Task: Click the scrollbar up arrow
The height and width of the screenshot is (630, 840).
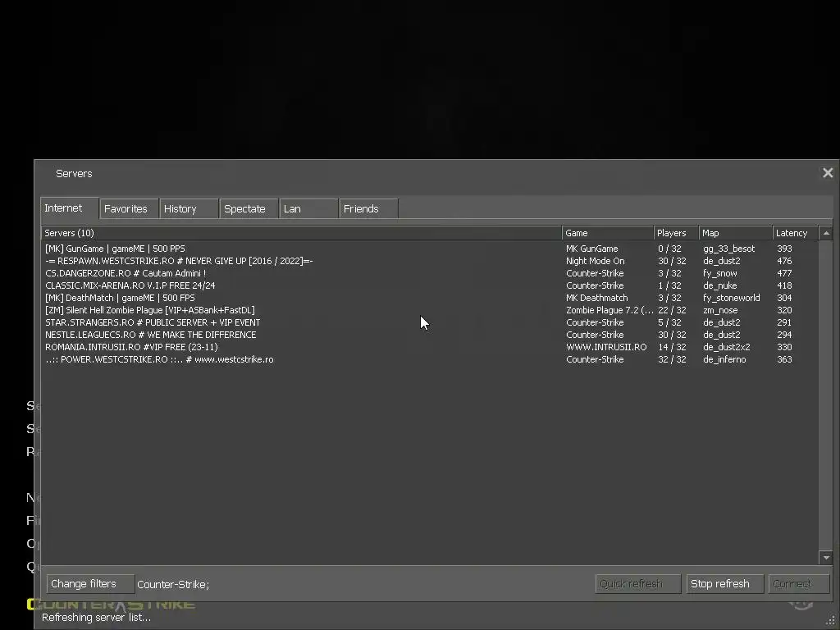Action: tap(826, 233)
